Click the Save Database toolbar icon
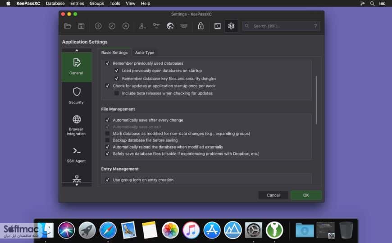Image resolution: width=392 pixels, height=243 pixels. coord(81,26)
